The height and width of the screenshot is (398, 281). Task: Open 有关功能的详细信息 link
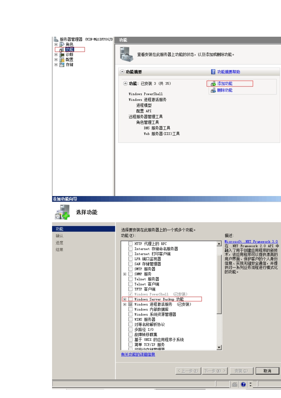click(138, 354)
